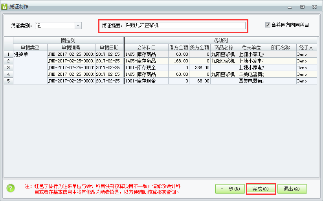Click row 2 debit amount 168.00

(179, 61)
